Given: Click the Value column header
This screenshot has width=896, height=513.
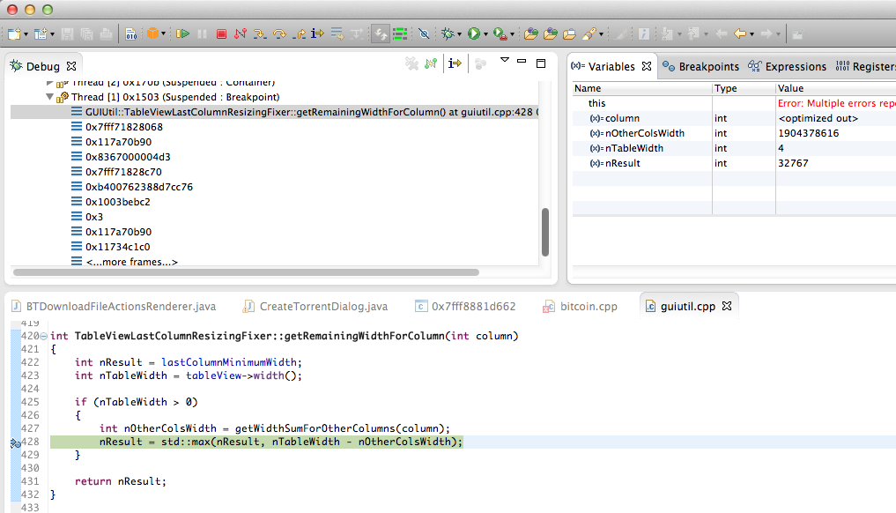Looking at the screenshot, I should pos(835,88).
